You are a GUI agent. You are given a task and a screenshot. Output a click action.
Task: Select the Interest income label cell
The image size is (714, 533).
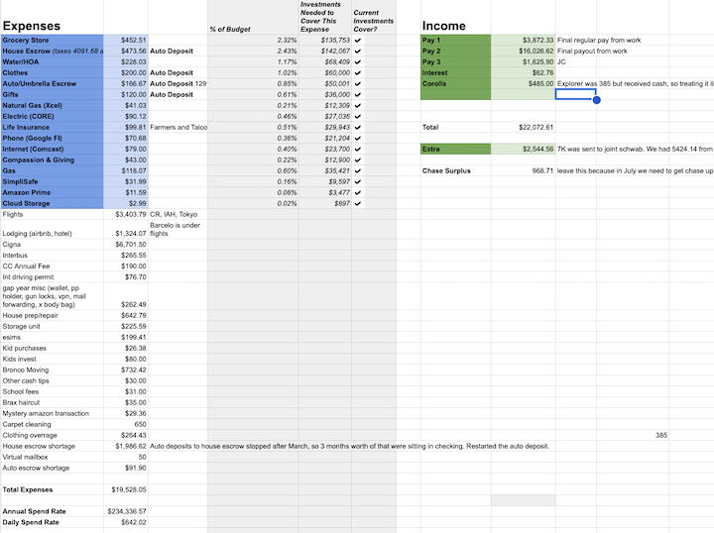point(456,72)
